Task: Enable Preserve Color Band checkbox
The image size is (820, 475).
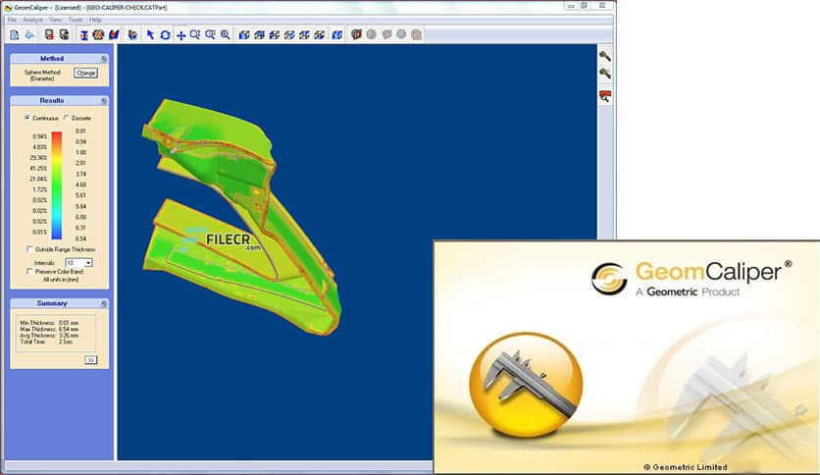Action: tap(29, 272)
